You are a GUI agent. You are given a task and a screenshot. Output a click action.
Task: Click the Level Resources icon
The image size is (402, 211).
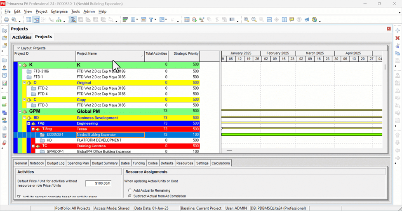[x=202, y=20]
